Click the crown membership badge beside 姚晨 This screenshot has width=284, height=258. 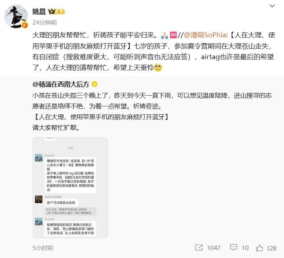[56, 12]
